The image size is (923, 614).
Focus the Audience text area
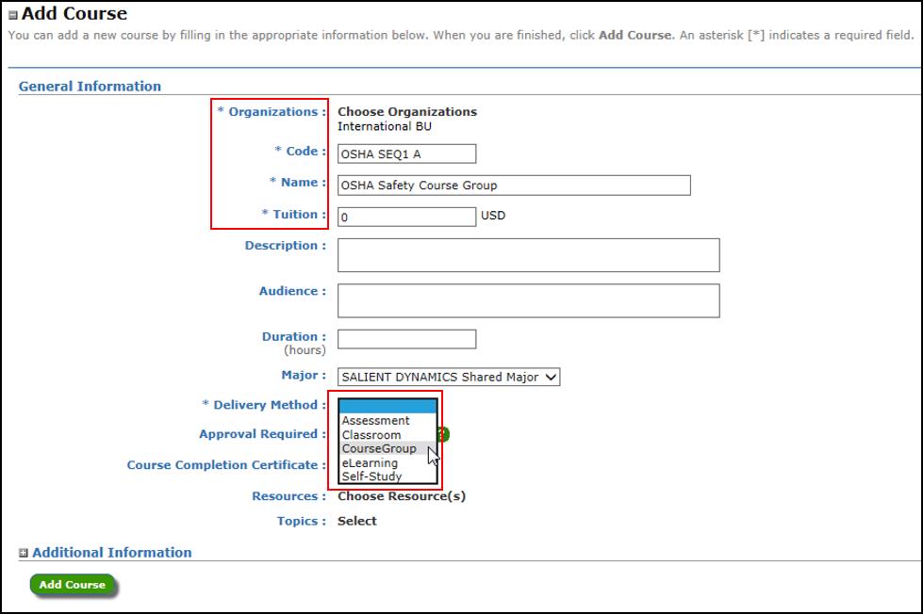(528, 300)
